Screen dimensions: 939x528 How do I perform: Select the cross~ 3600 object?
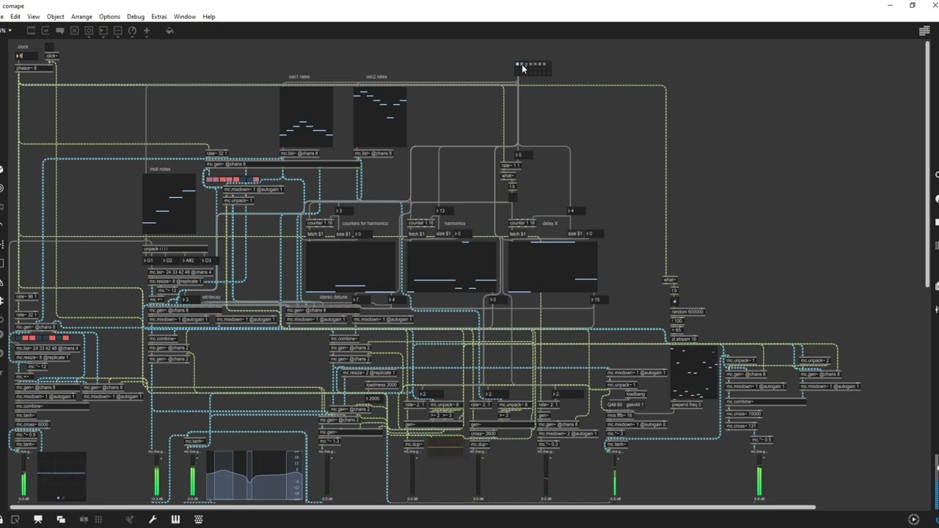pos(484,433)
